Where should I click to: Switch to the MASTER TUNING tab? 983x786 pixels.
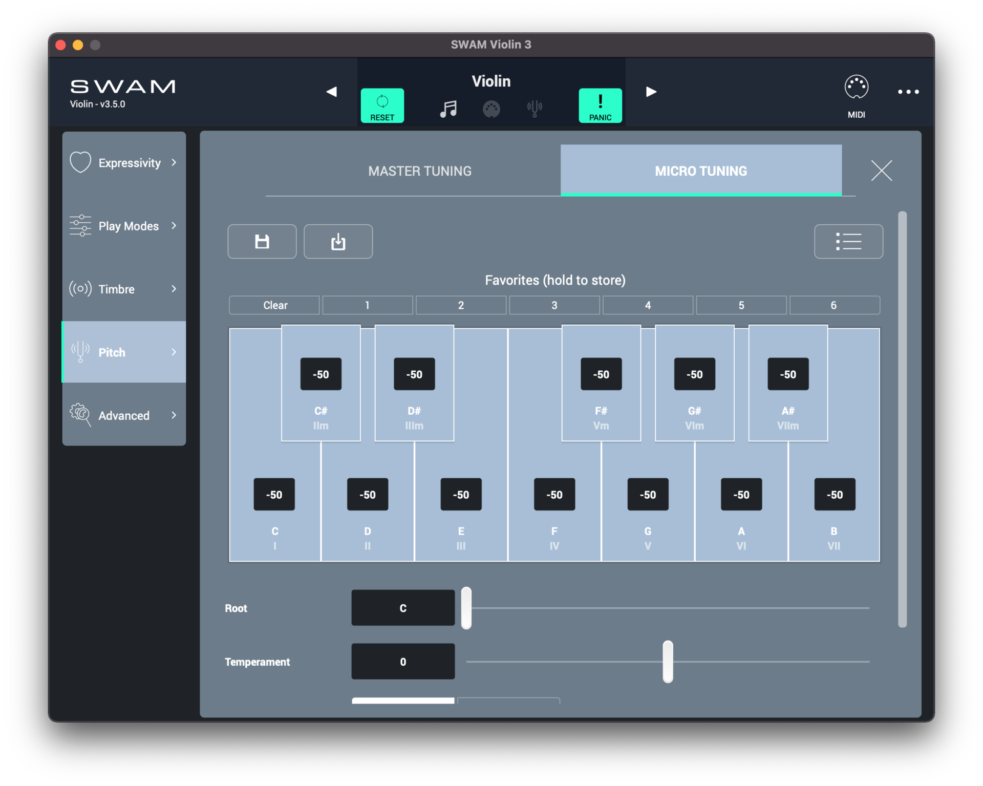419,171
